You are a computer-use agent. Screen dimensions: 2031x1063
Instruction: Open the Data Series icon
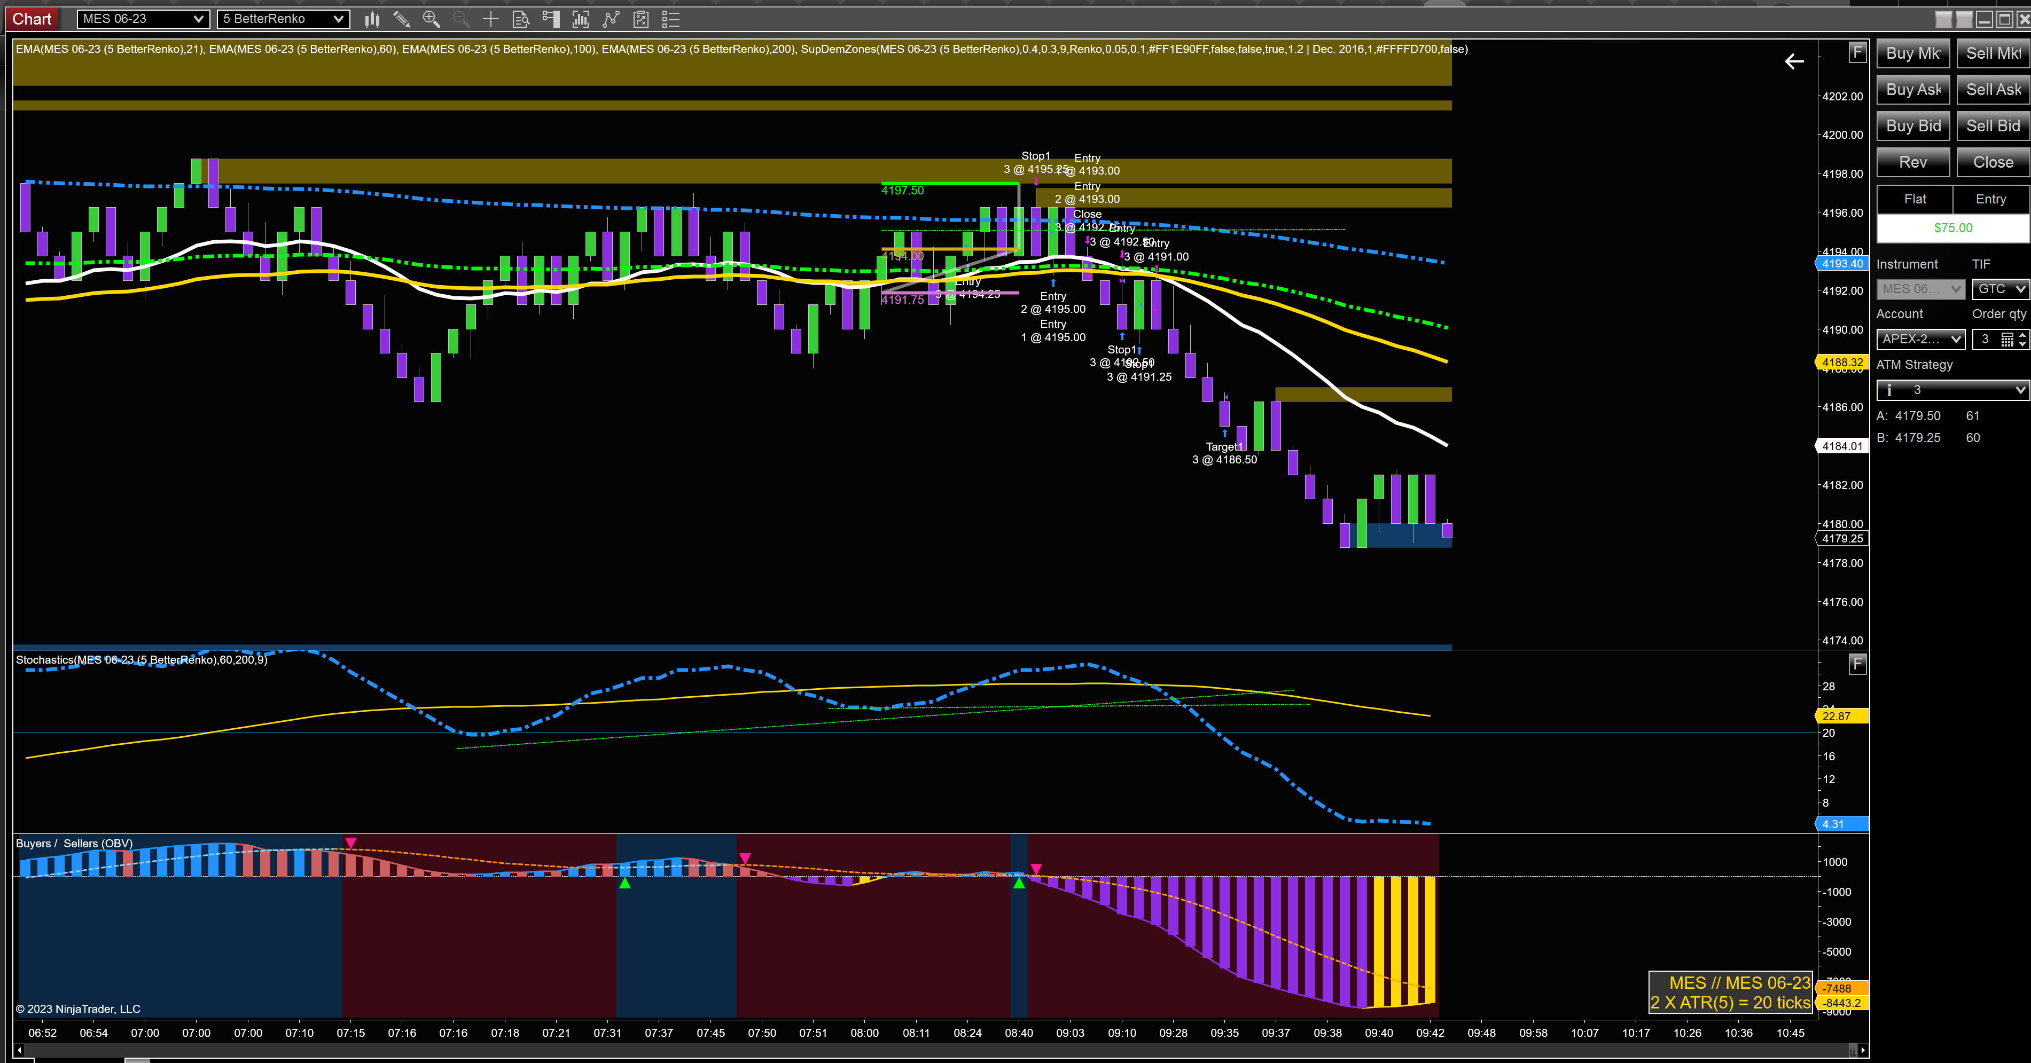(x=580, y=19)
